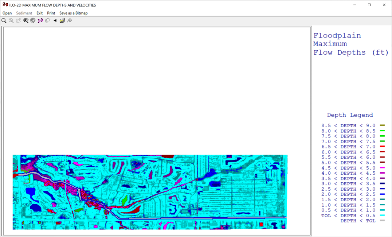Show contour lines using the rings icon
Viewport: 392px width, 237px height.
point(33,21)
